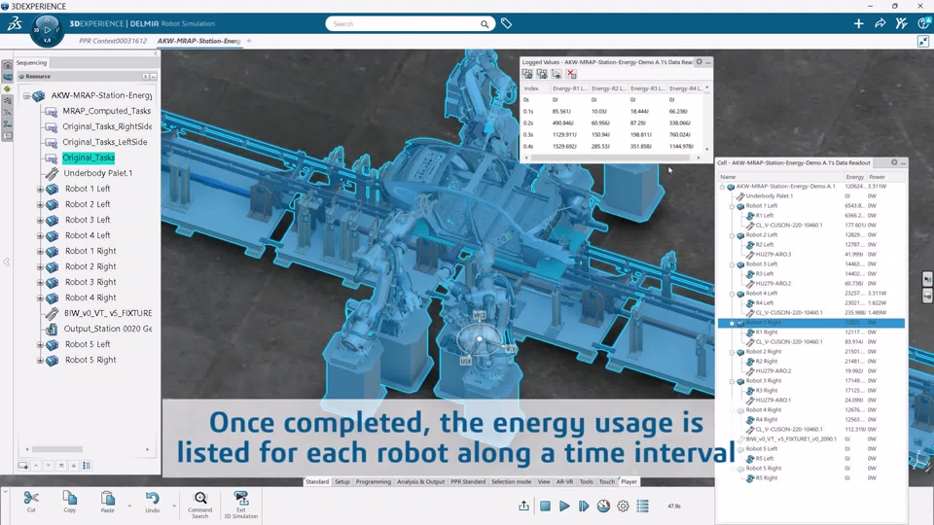This screenshot has height=525, width=934.
Task: Expand Robot 2 Left in Sequencing tree
Action: [40, 204]
